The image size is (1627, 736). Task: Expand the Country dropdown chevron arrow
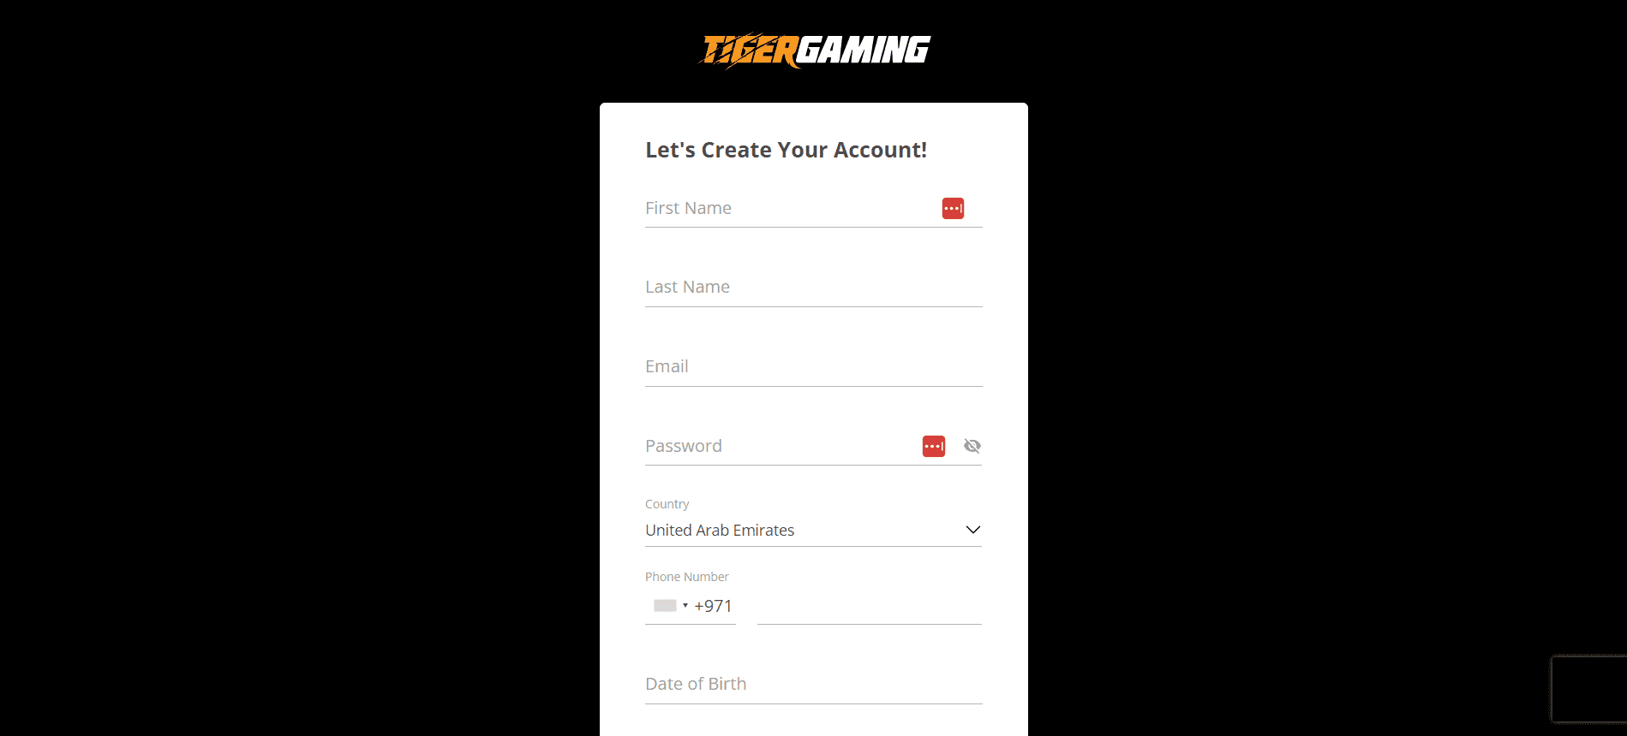pyautogui.click(x=972, y=530)
